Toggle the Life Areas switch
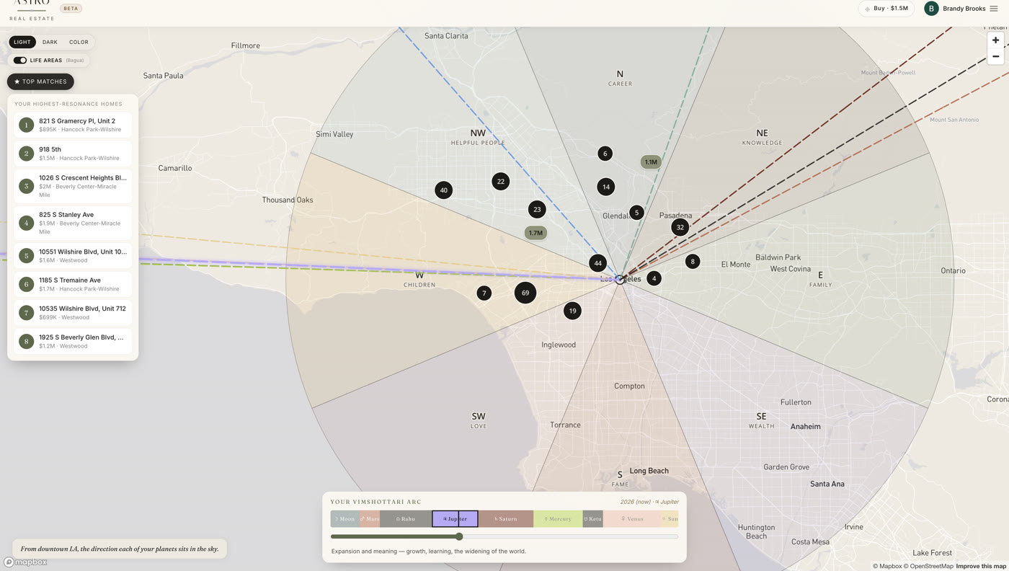 (20, 61)
